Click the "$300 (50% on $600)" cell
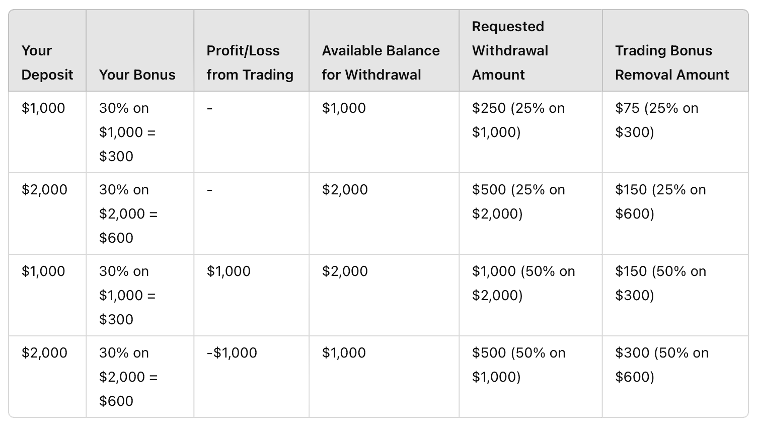Screen dimensions: 757x425 coord(661,365)
